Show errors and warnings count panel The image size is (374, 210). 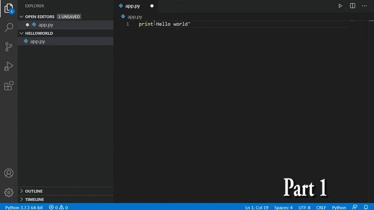click(x=58, y=208)
